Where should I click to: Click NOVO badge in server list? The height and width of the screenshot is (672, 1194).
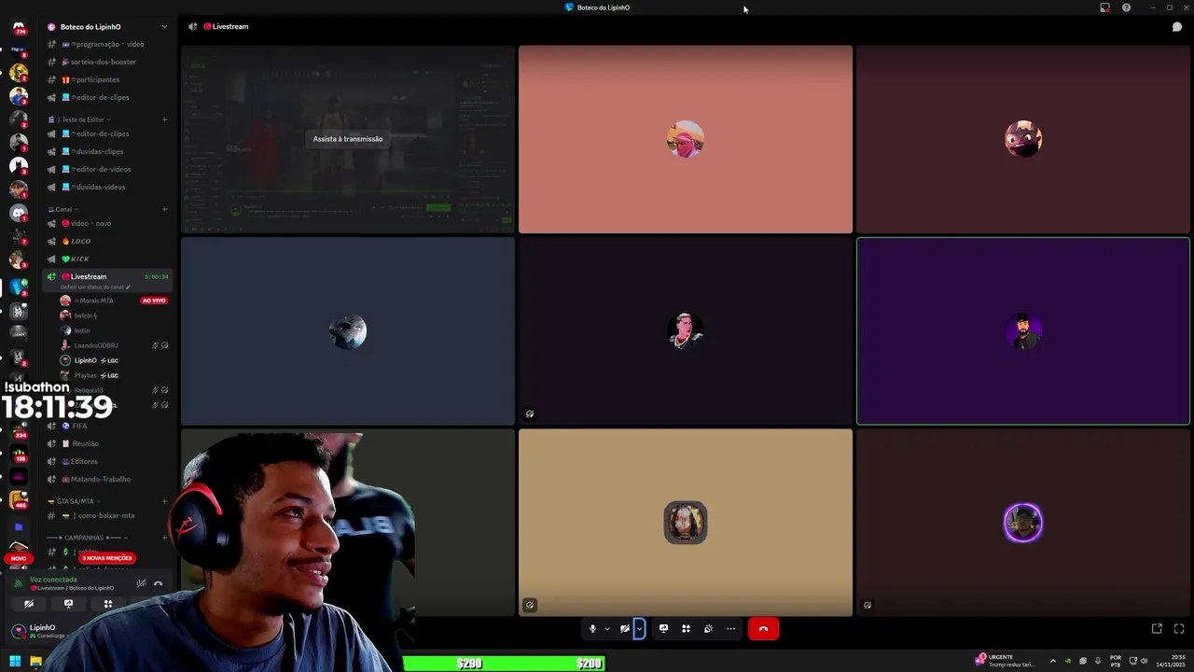pos(19,558)
